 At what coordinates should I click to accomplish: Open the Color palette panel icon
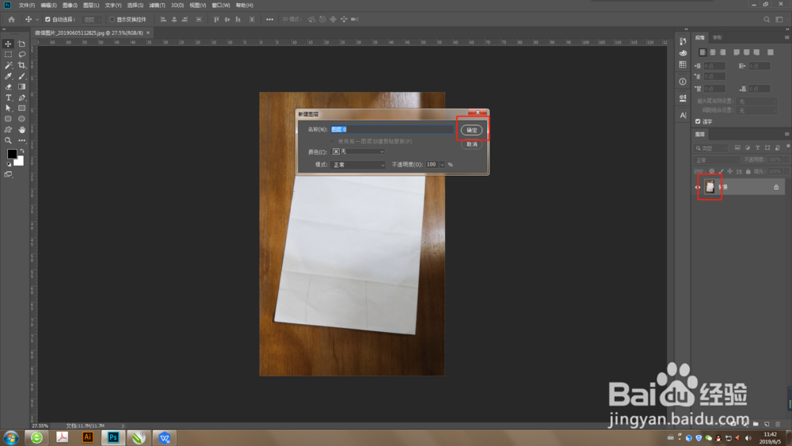(x=683, y=53)
